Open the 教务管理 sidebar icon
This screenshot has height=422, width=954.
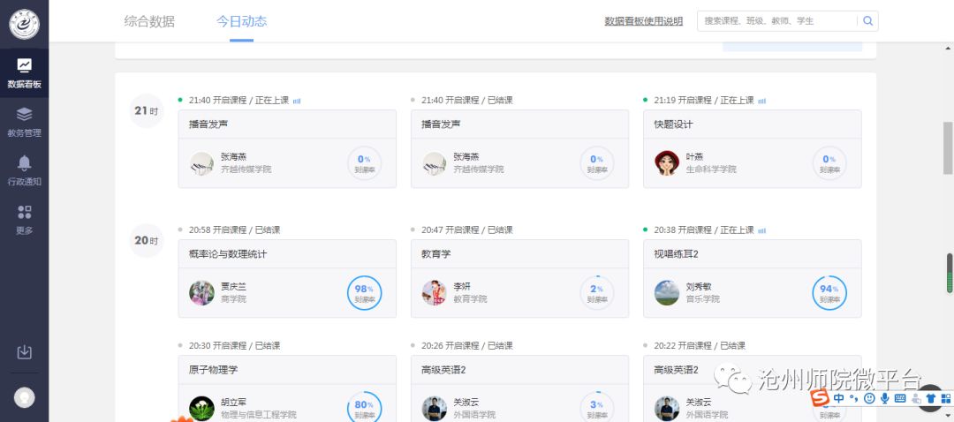24,121
